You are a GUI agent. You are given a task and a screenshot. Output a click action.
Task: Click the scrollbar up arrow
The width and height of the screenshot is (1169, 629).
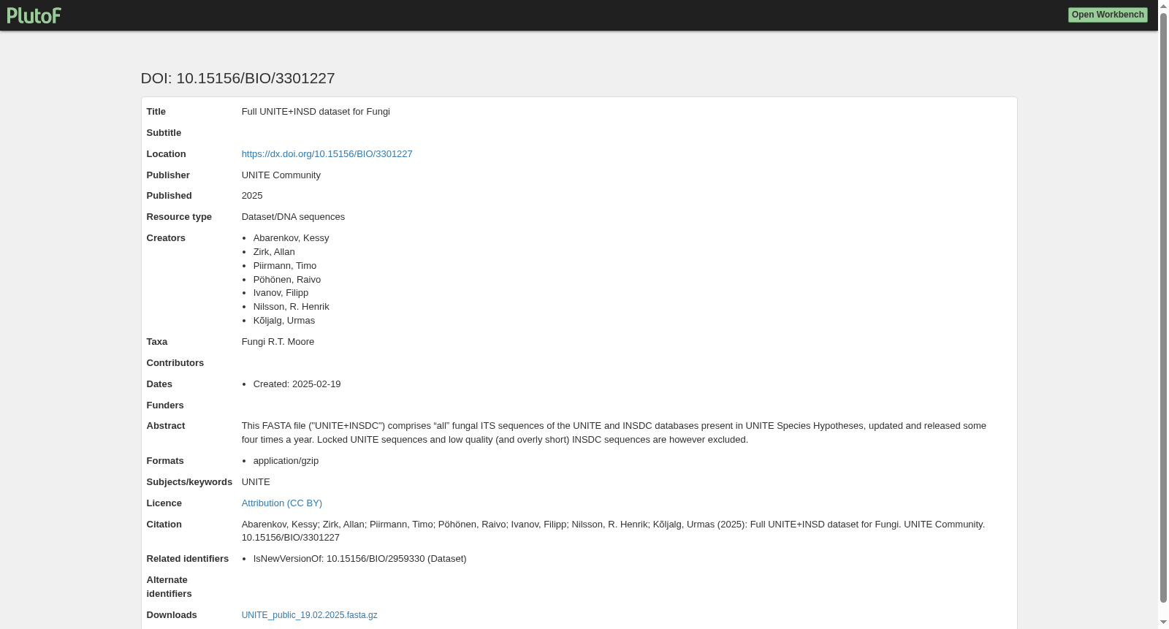1163,6
